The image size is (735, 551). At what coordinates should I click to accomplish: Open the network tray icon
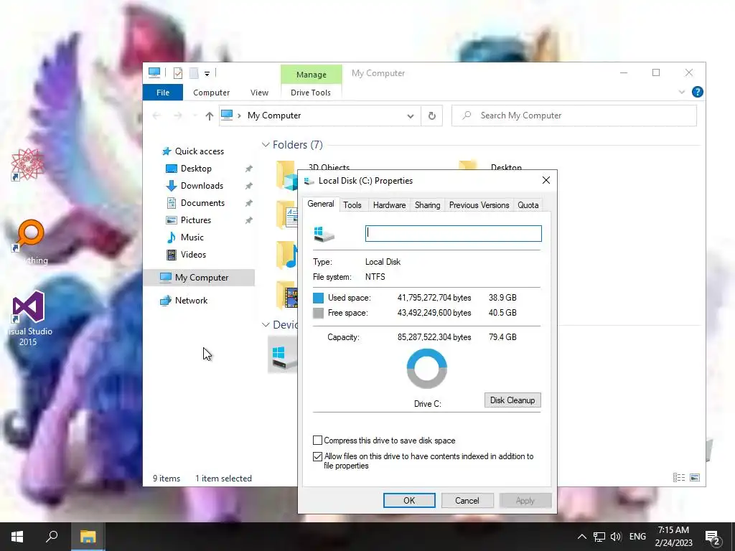point(599,537)
